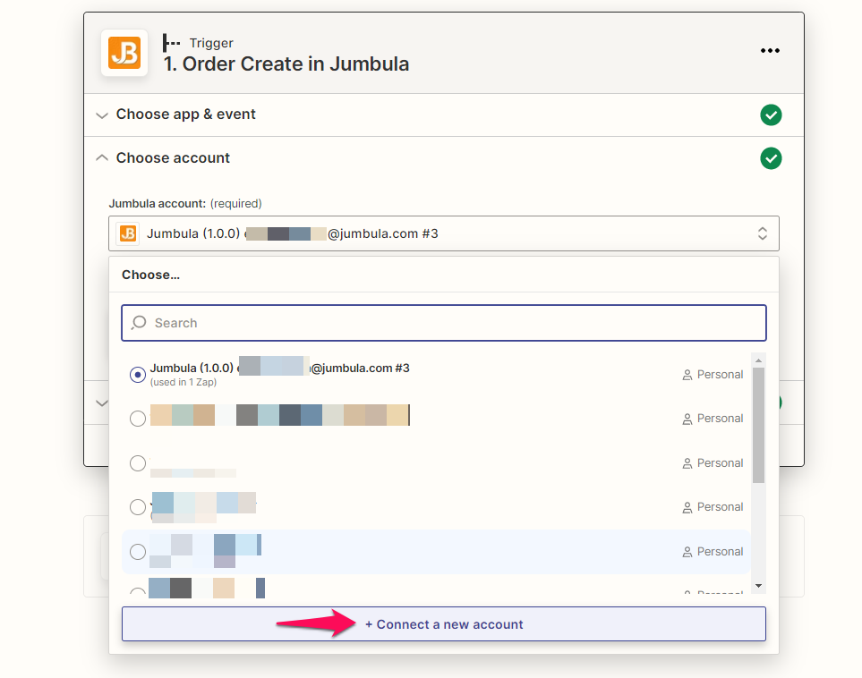Click the 'Trigger' label in the header
The image size is (862, 678).
(x=211, y=43)
